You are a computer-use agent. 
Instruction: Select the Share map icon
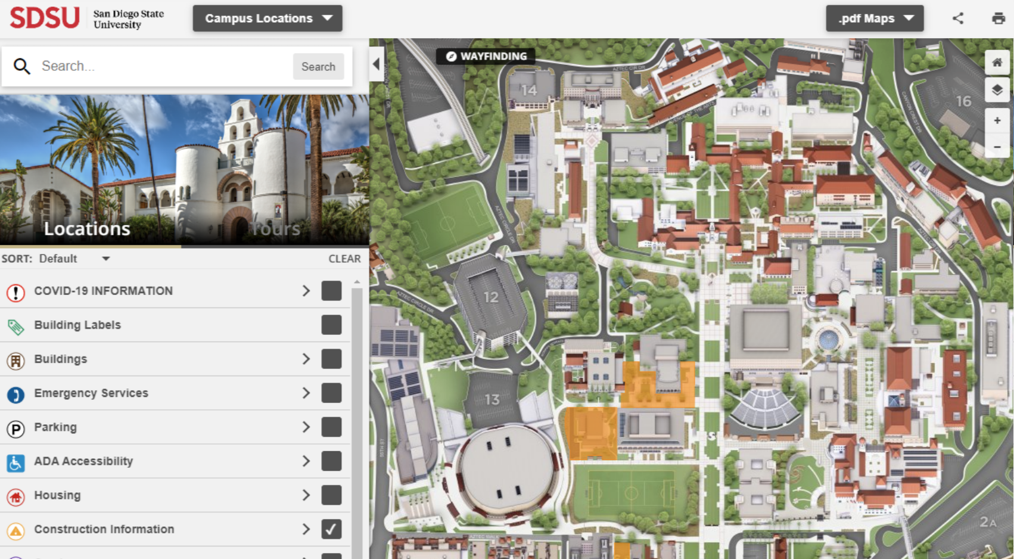959,18
